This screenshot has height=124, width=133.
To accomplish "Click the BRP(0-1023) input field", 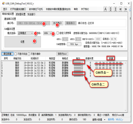I will (x=98, y=39).
